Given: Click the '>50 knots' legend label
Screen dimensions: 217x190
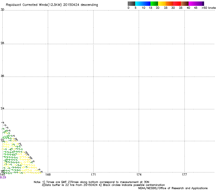Looking at the screenshot, I should coord(208,8).
